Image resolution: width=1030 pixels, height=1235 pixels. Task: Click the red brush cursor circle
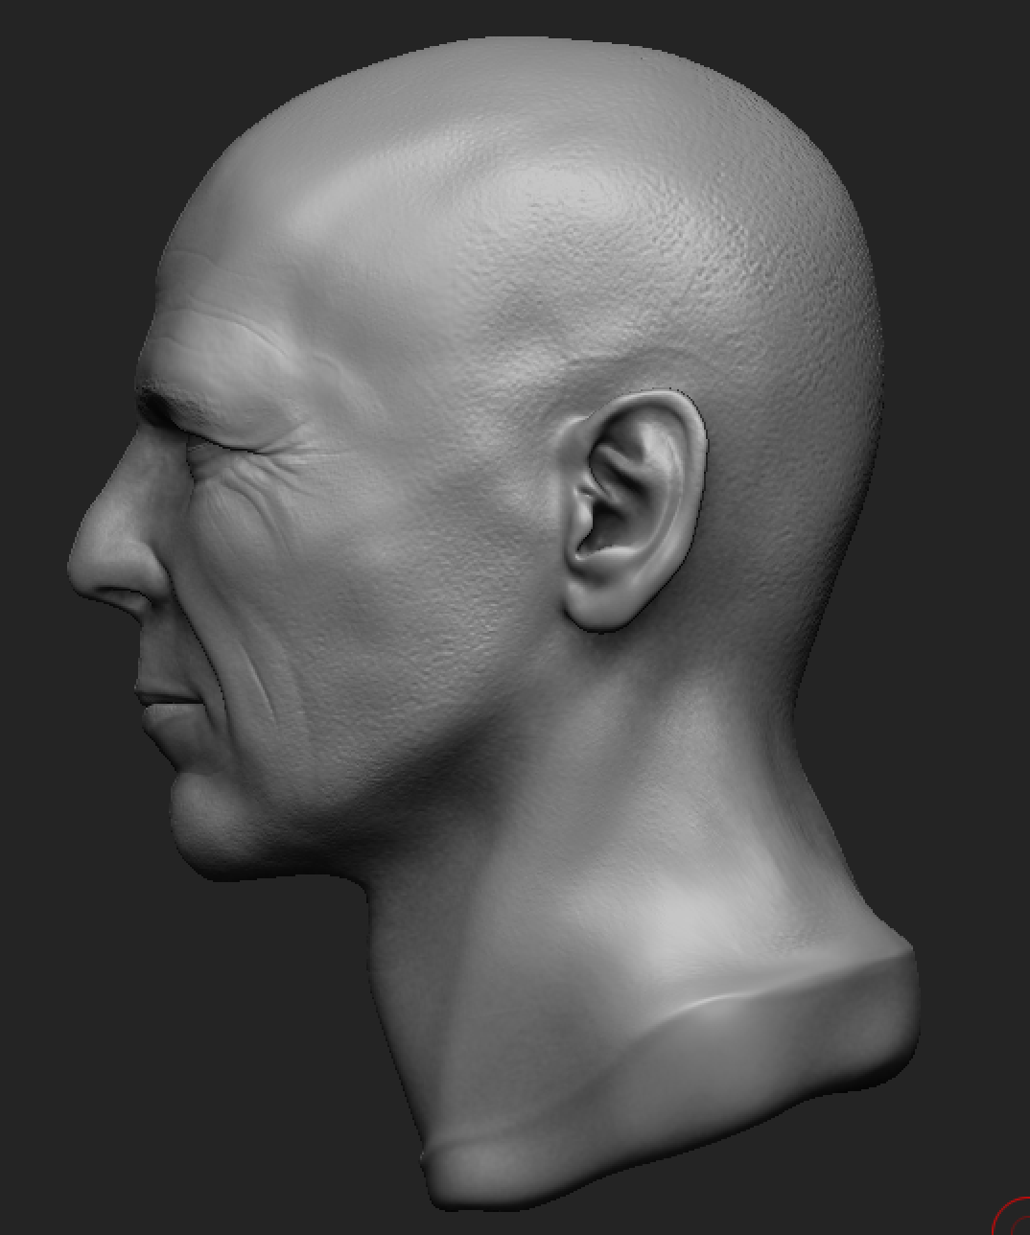pos(1012,1216)
